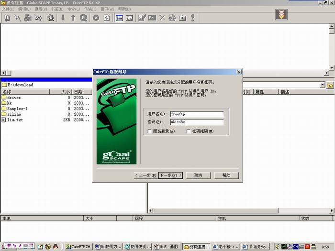
Task: Click the remote pane horizontal scrollbar
Action: (241, 211)
